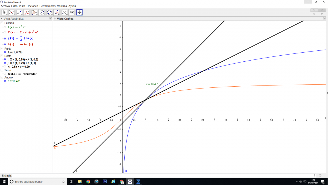The width and height of the screenshot is (328, 185).
Task: Click the ABC text tool
Action: 72,12
